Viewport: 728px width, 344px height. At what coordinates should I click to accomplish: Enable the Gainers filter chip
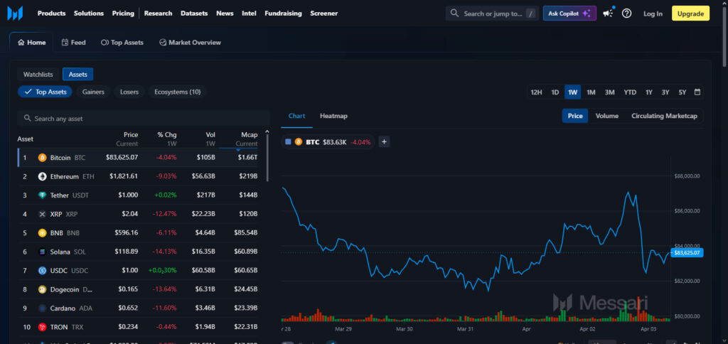point(93,92)
